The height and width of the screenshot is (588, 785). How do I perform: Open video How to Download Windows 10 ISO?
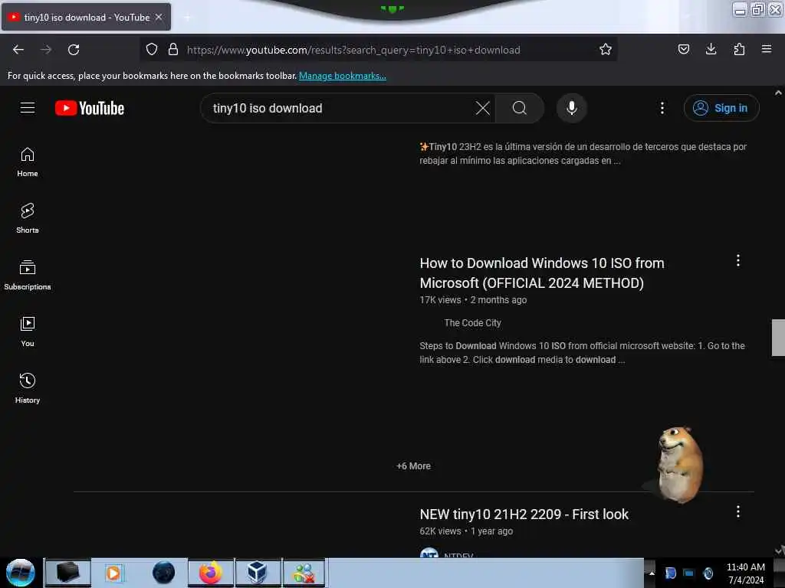tap(542, 273)
